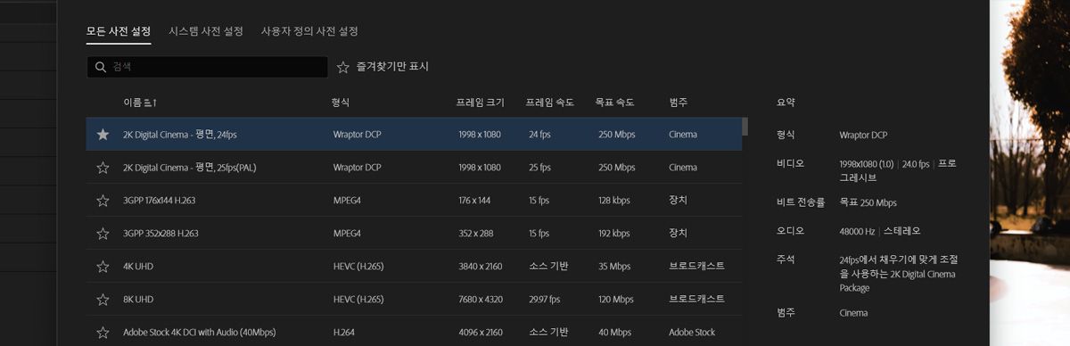Image resolution: width=1070 pixels, height=346 pixels.
Task: Sort by 프레임 속도 column header
Action: point(550,103)
